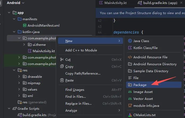Click the Android Resource File code icon
The width and height of the screenshot is (185, 118).
pyautogui.click(x=130, y=57)
